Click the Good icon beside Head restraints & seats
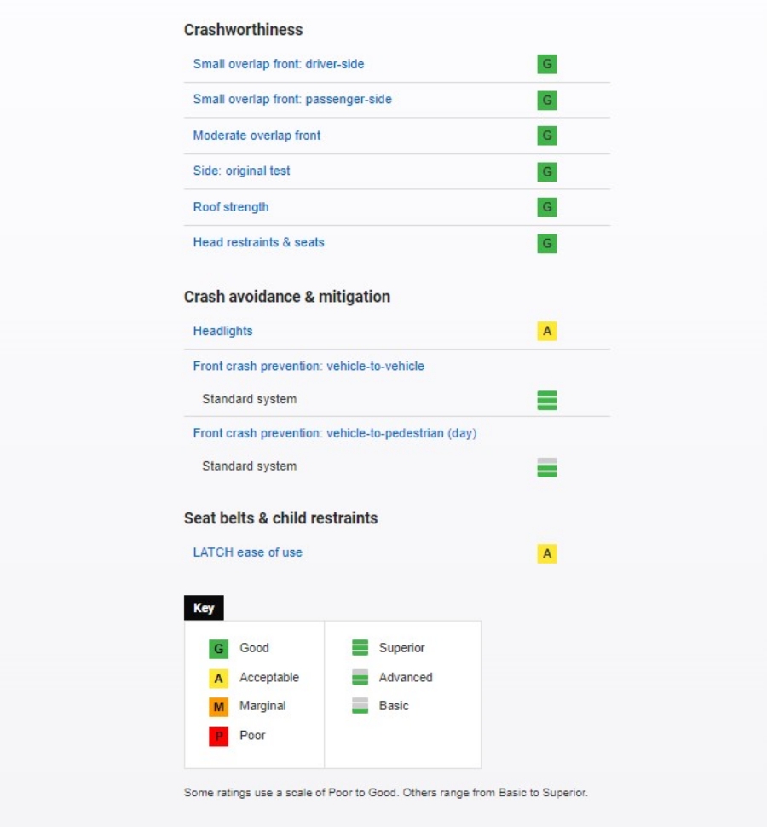The width and height of the screenshot is (767, 827). pos(547,244)
